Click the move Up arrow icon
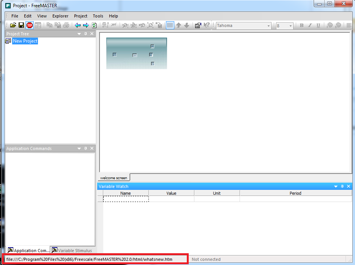Viewport: 355px width, 265px height. [x=178, y=25]
